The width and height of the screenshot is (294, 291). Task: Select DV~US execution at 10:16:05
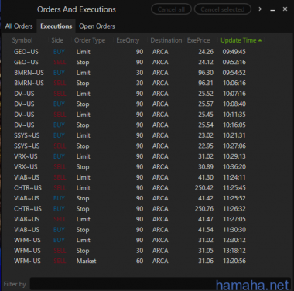147,125
